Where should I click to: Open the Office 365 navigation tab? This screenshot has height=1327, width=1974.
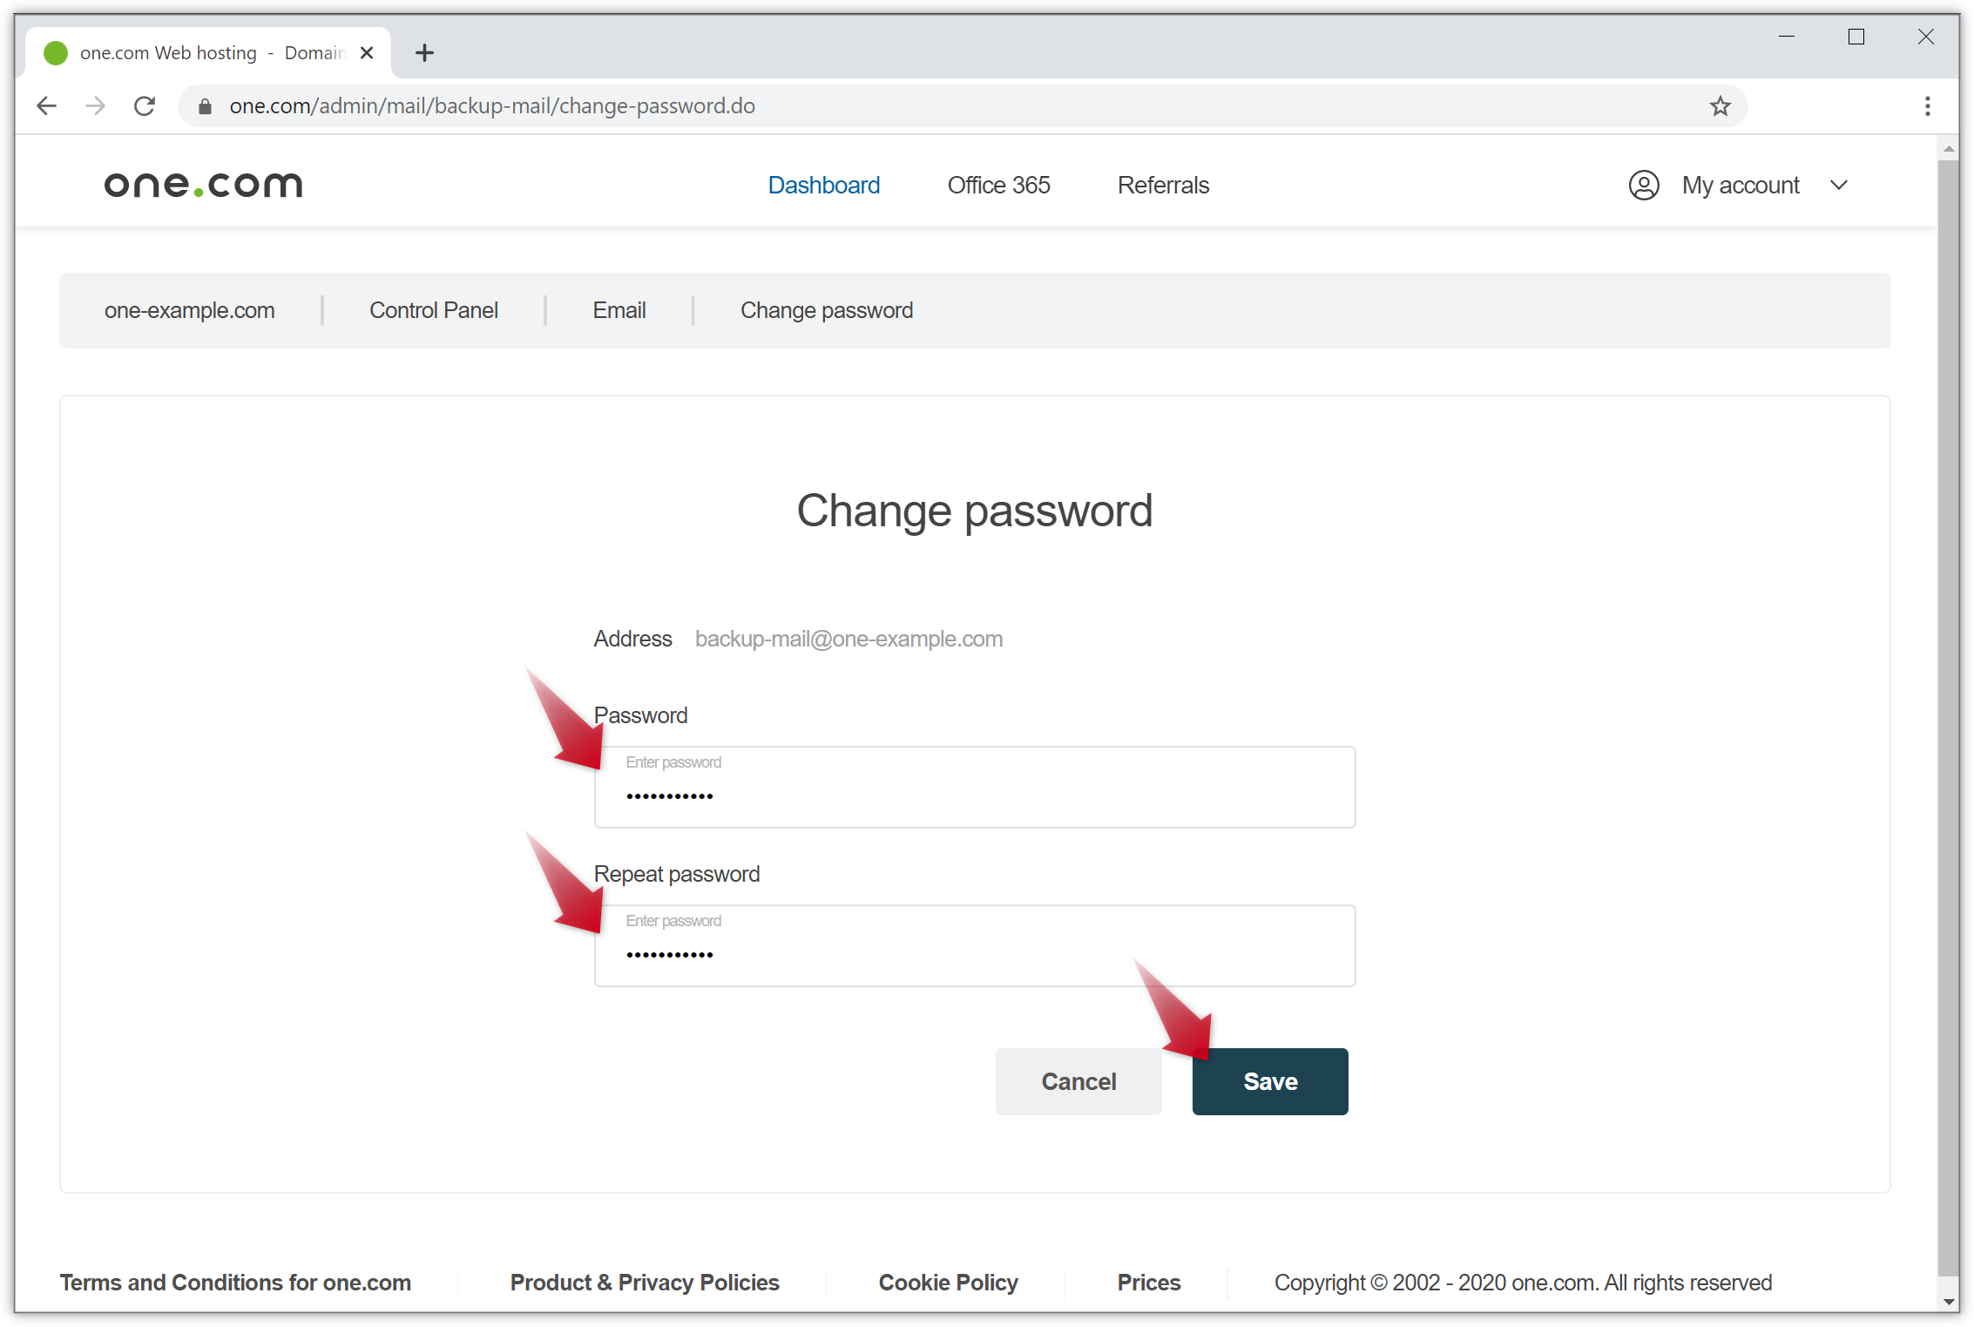(999, 185)
